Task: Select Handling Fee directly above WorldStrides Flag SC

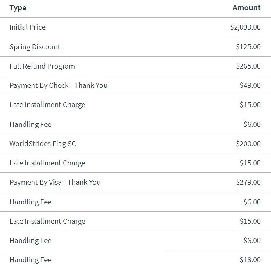Action: click(30, 124)
